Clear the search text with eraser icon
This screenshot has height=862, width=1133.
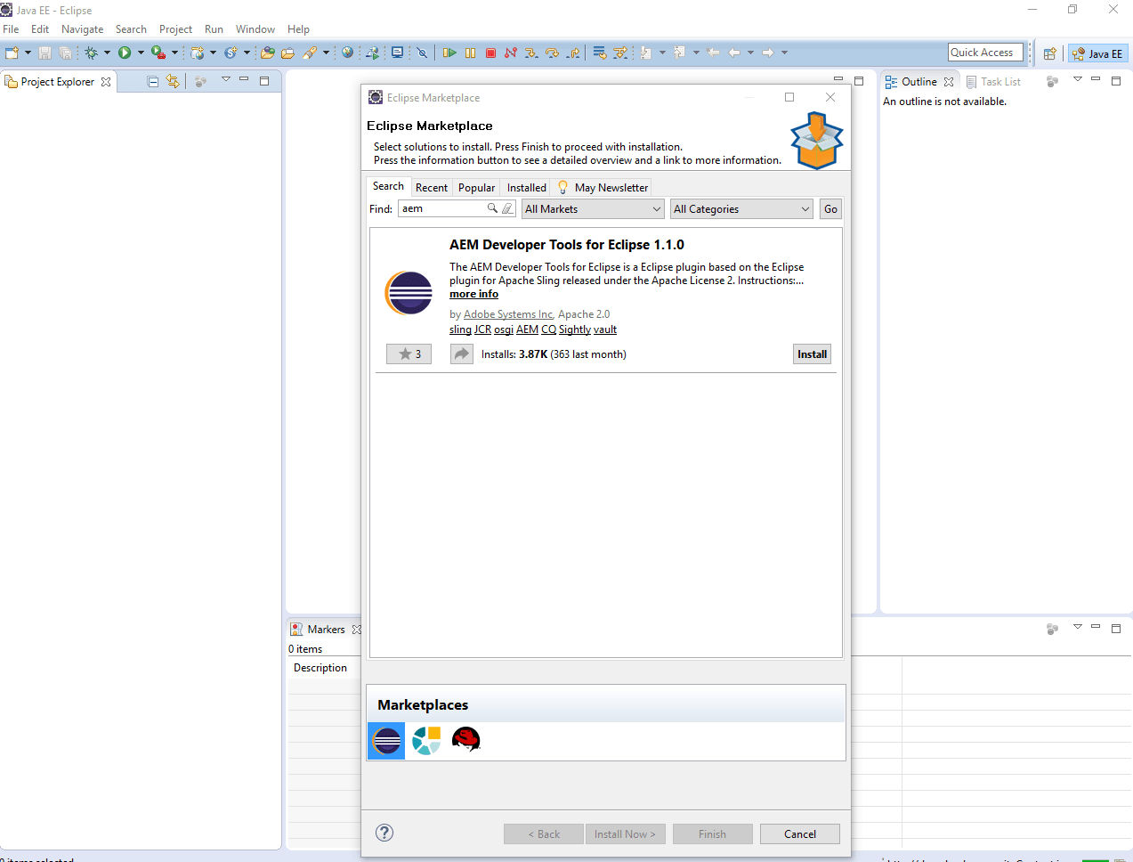[x=507, y=208]
